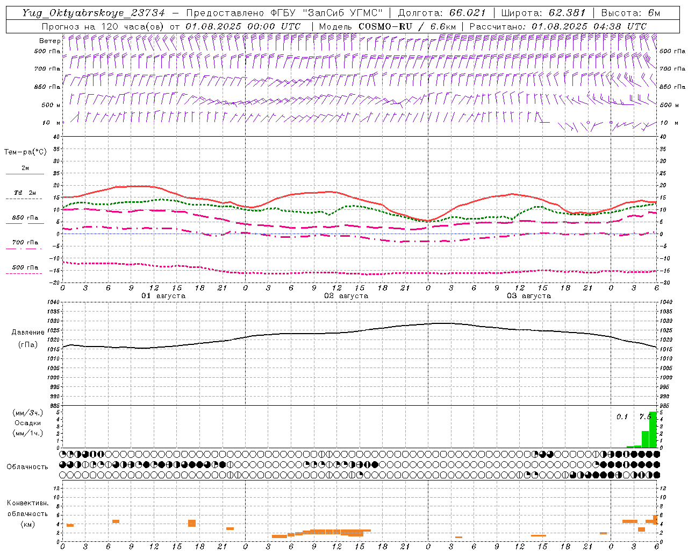Click the '02 августа' date label
Viewport: 688px width, 551px height.
click(346, 296)
